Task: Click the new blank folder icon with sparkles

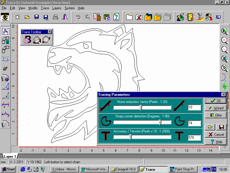Action: (x=129, y=17)
